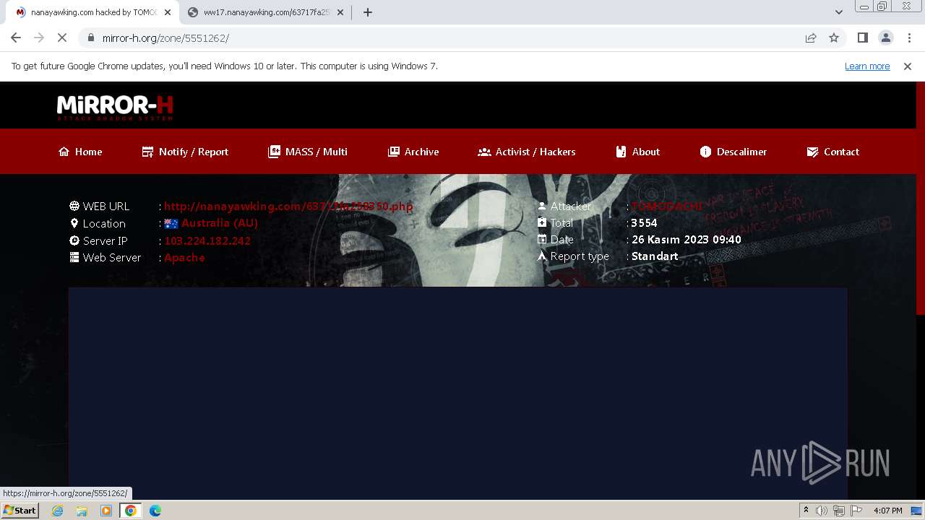Screen dimensions: 925x520
Task: Click the Show desktop button
Action: coord(916,511)
